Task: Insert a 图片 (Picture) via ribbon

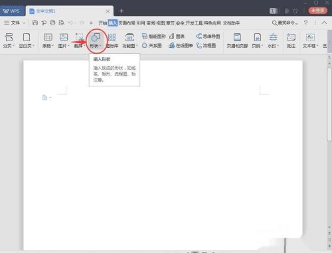Action: point(64,41)
